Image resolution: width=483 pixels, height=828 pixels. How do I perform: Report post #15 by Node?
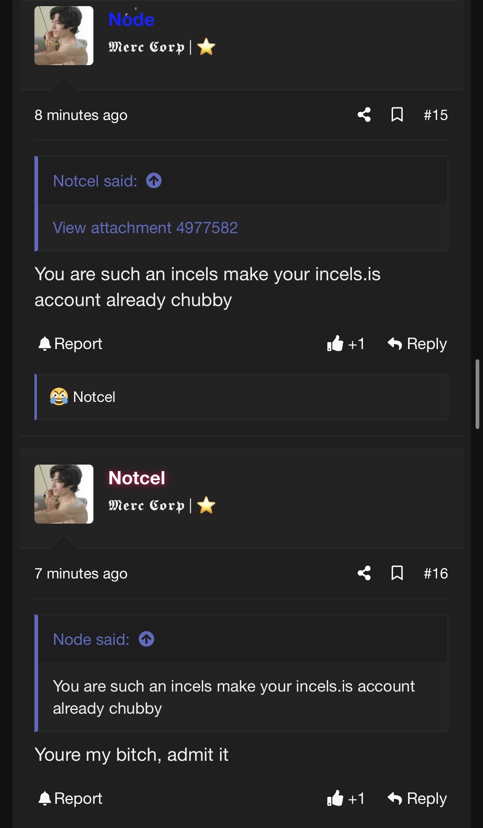pos(70,344)
